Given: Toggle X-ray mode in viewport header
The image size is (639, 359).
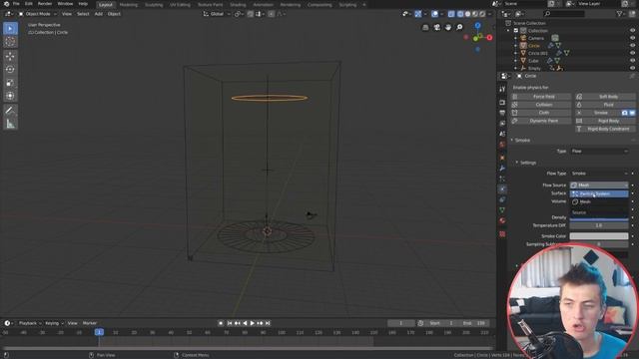Looking at the screenshot, I should (451, 14).
